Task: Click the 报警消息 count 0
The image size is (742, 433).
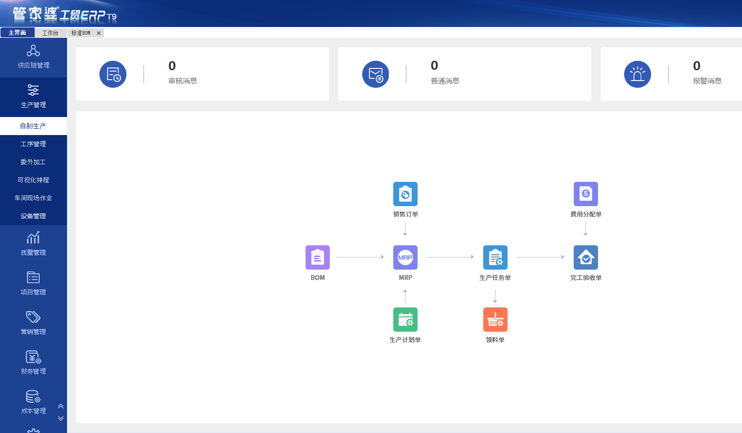Action: coord(697,66)
